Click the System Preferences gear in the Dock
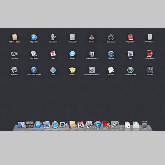 pos(115,125)
